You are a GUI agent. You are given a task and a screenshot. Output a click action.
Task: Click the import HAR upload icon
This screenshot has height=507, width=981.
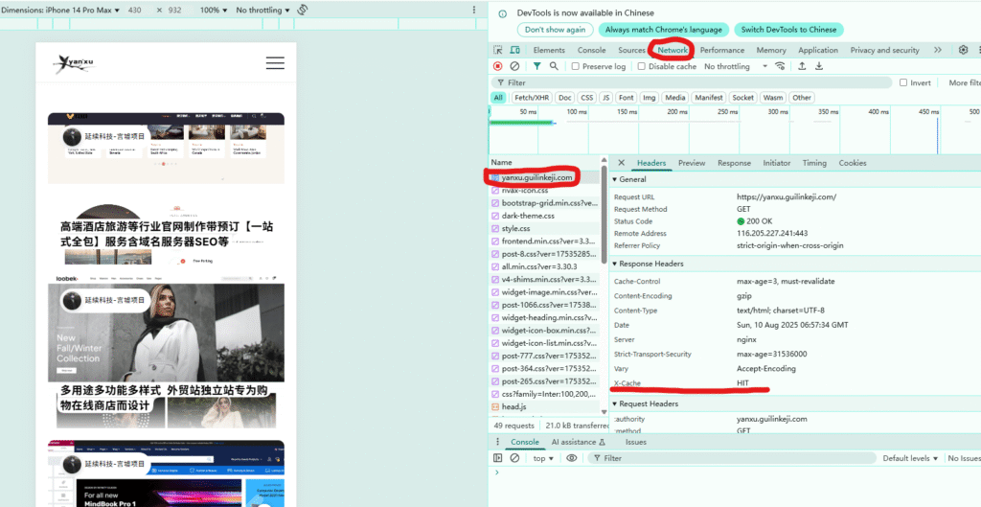pos(802,66)
